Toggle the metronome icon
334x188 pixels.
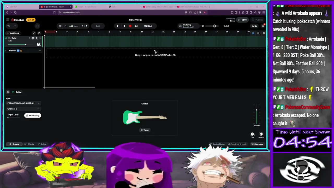tap(60, 26)
